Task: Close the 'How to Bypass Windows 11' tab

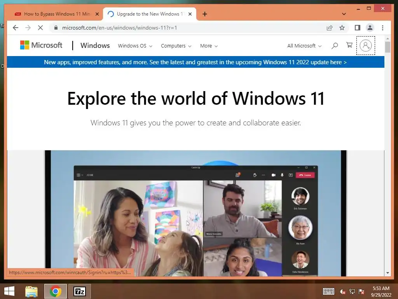Action: pos(97,14)
